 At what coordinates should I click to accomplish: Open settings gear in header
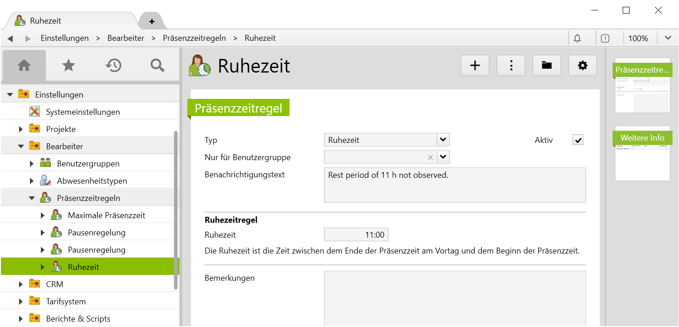(582, 66)
